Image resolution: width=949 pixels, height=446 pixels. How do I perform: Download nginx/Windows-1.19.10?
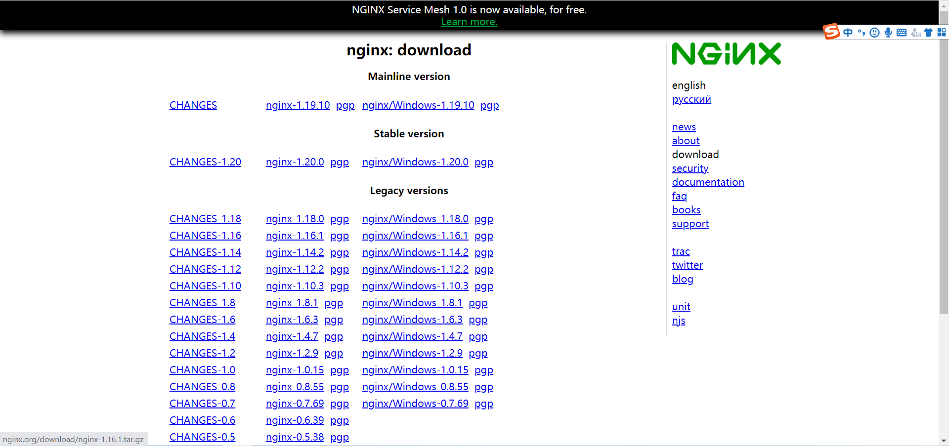click(418, 105)
